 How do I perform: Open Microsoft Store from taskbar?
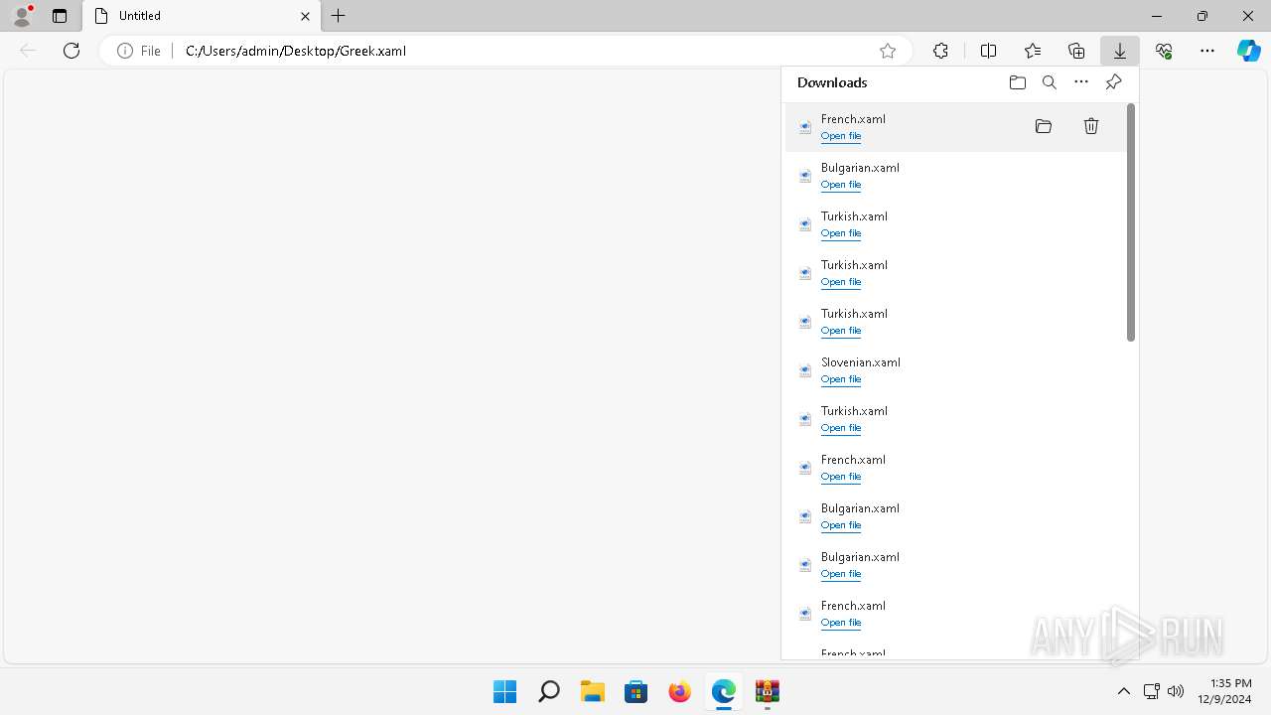[x=636, y=691]
